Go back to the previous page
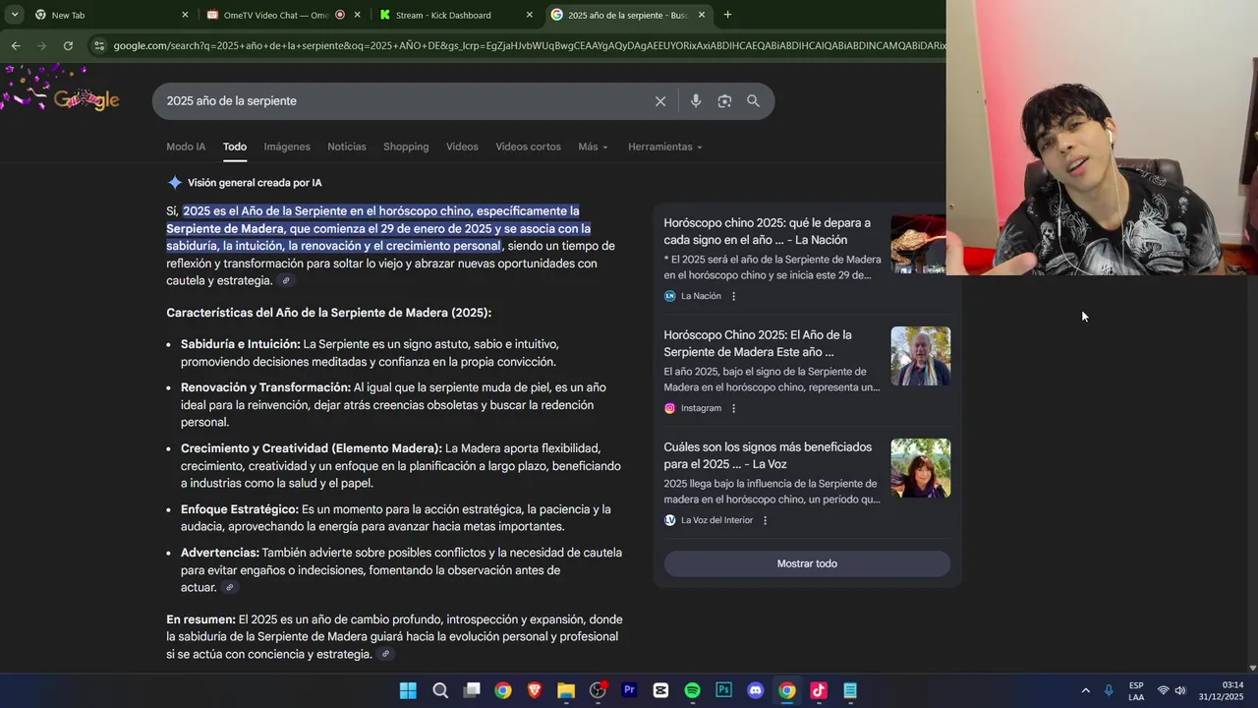 point(16,45)
